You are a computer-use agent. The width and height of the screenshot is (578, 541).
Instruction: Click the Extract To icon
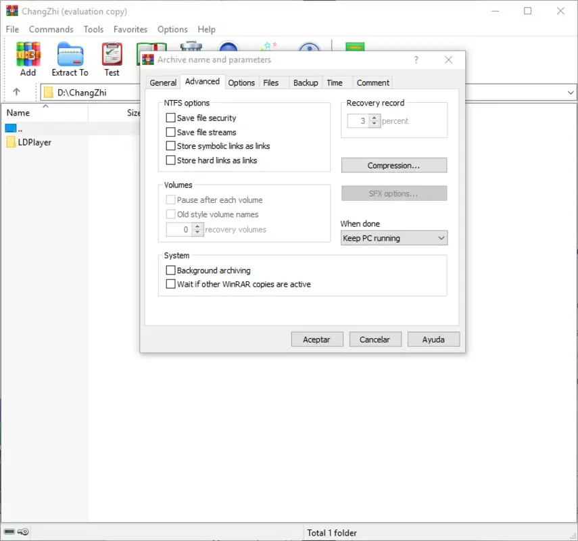tap(70, 54)
